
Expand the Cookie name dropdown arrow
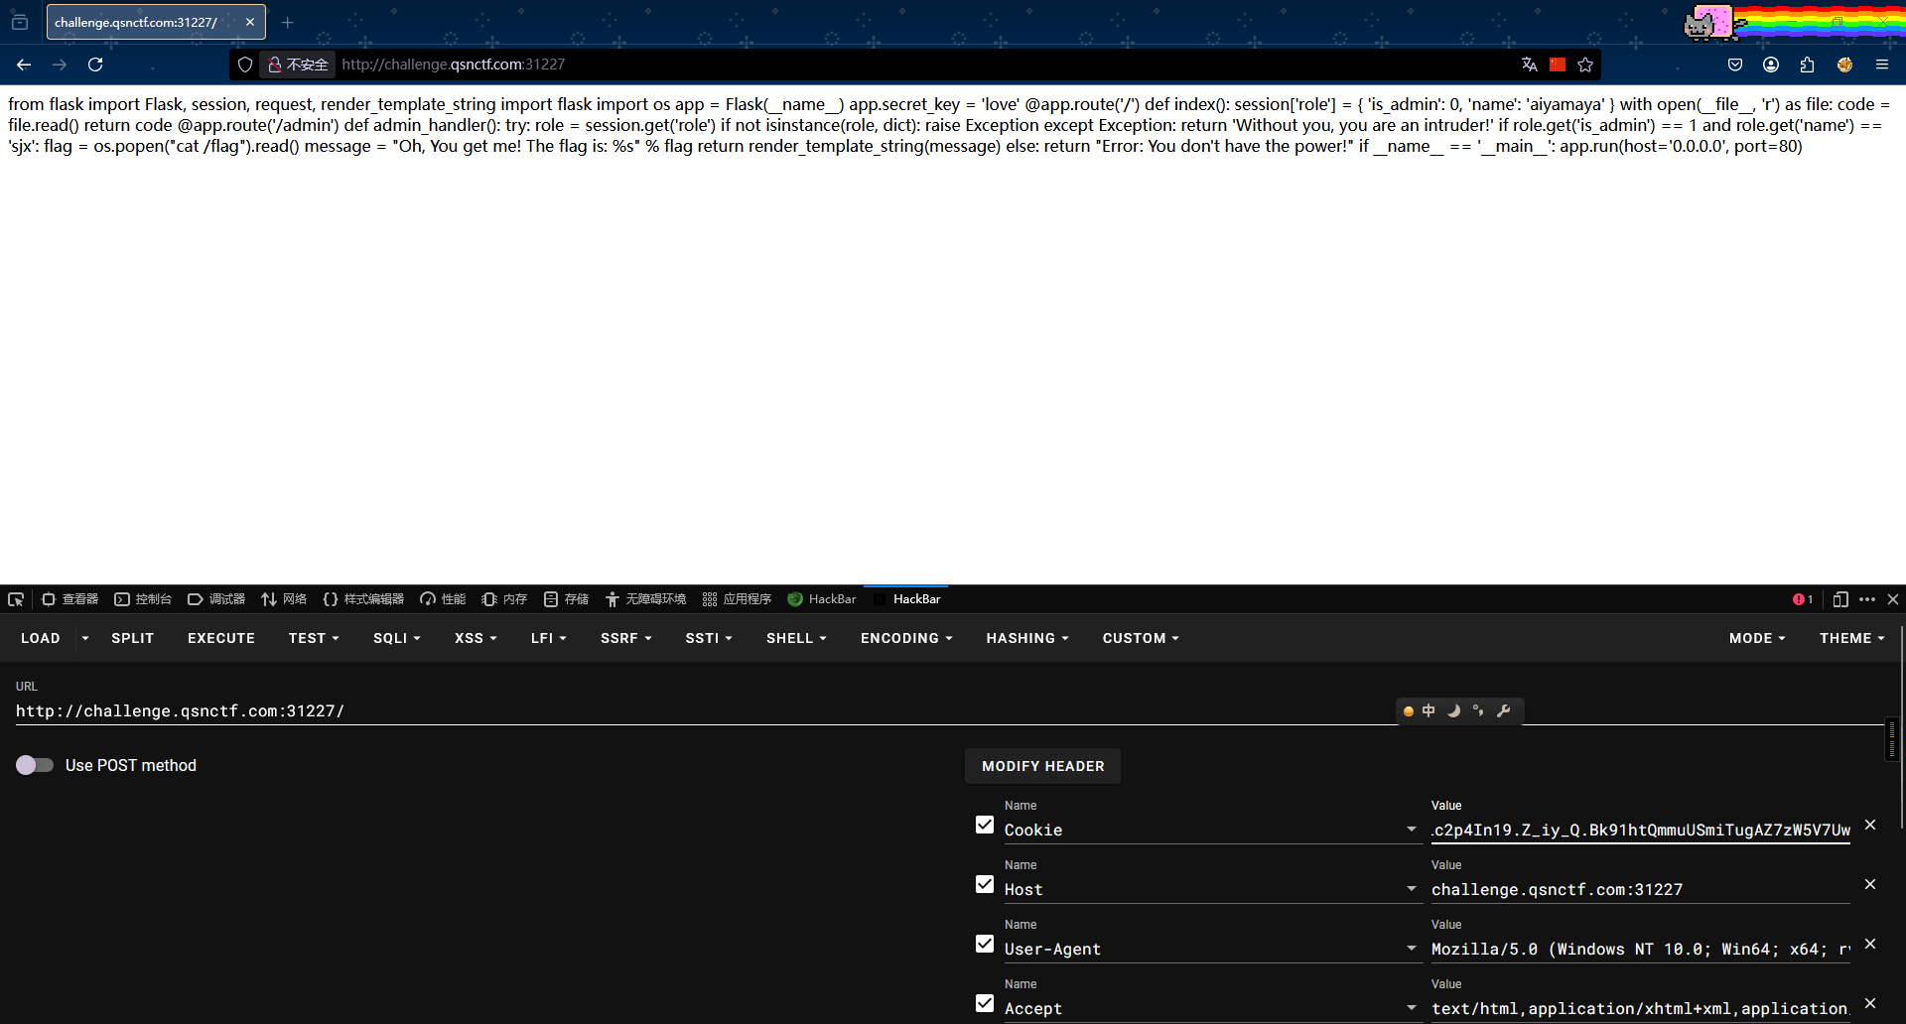point(1411,830)
